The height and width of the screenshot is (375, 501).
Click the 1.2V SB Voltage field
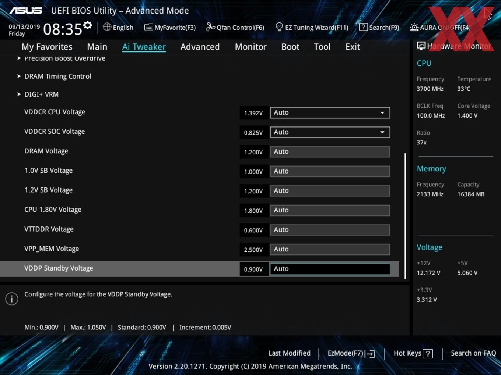(330, 190)
